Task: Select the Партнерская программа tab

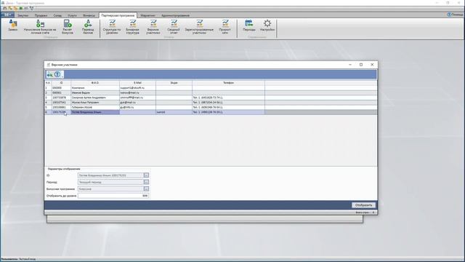Action: click(x=118, y=15)
